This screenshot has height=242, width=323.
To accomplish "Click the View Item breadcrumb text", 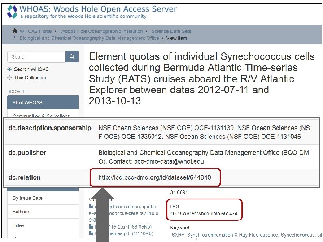I will point(177,38).
